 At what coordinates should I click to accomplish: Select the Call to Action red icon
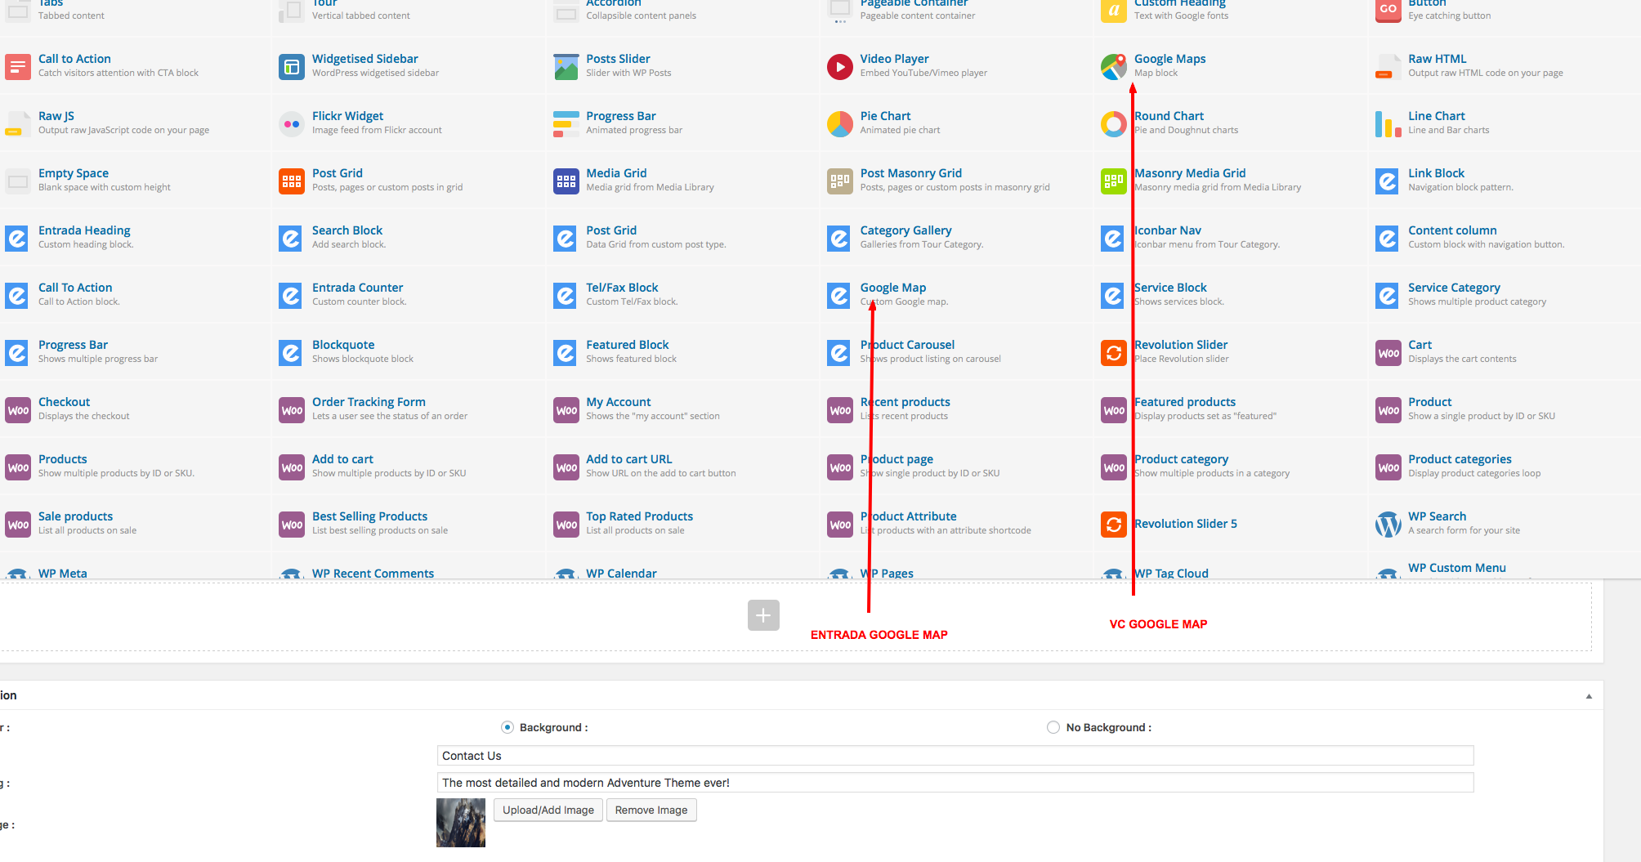tap(18, 66)
